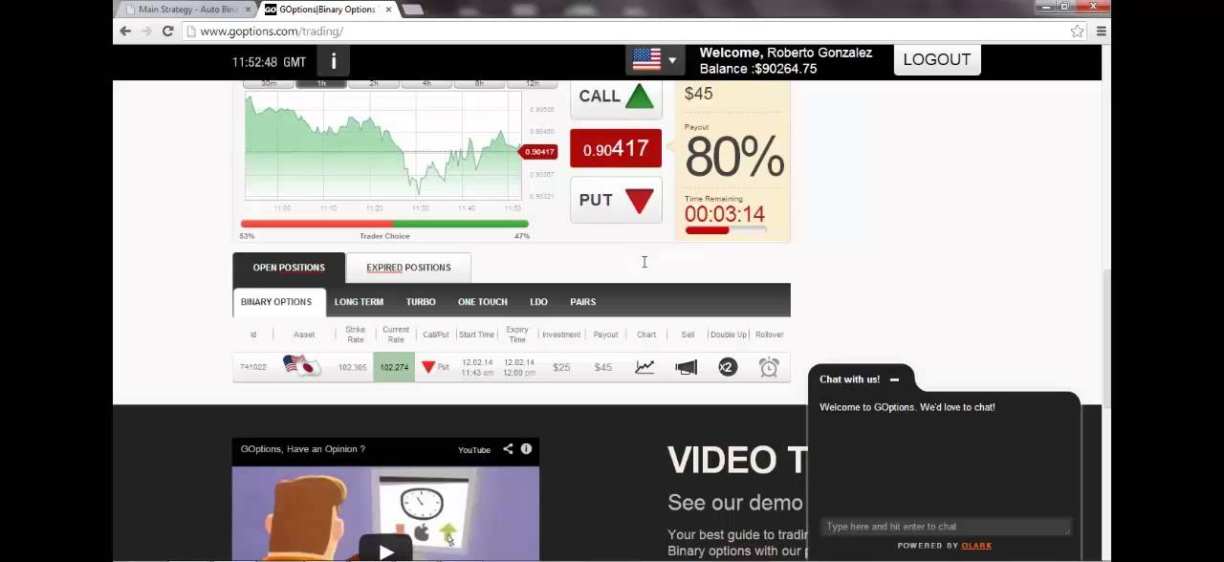Click the 'Chat with us!' header
The height and width of the screenshot is (562, 1224).
pyautogui.click(x=849, y=379)
